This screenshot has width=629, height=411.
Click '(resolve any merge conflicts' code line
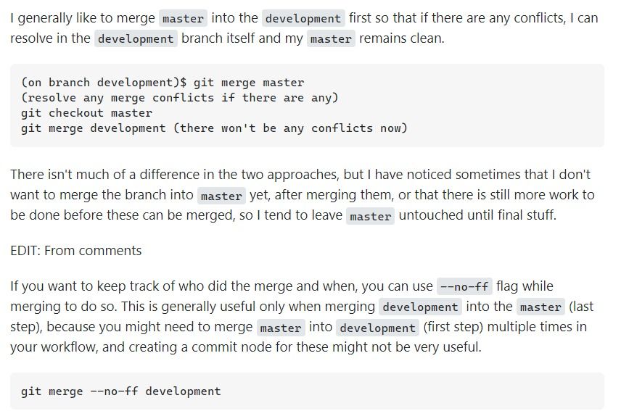click(180, 98)
